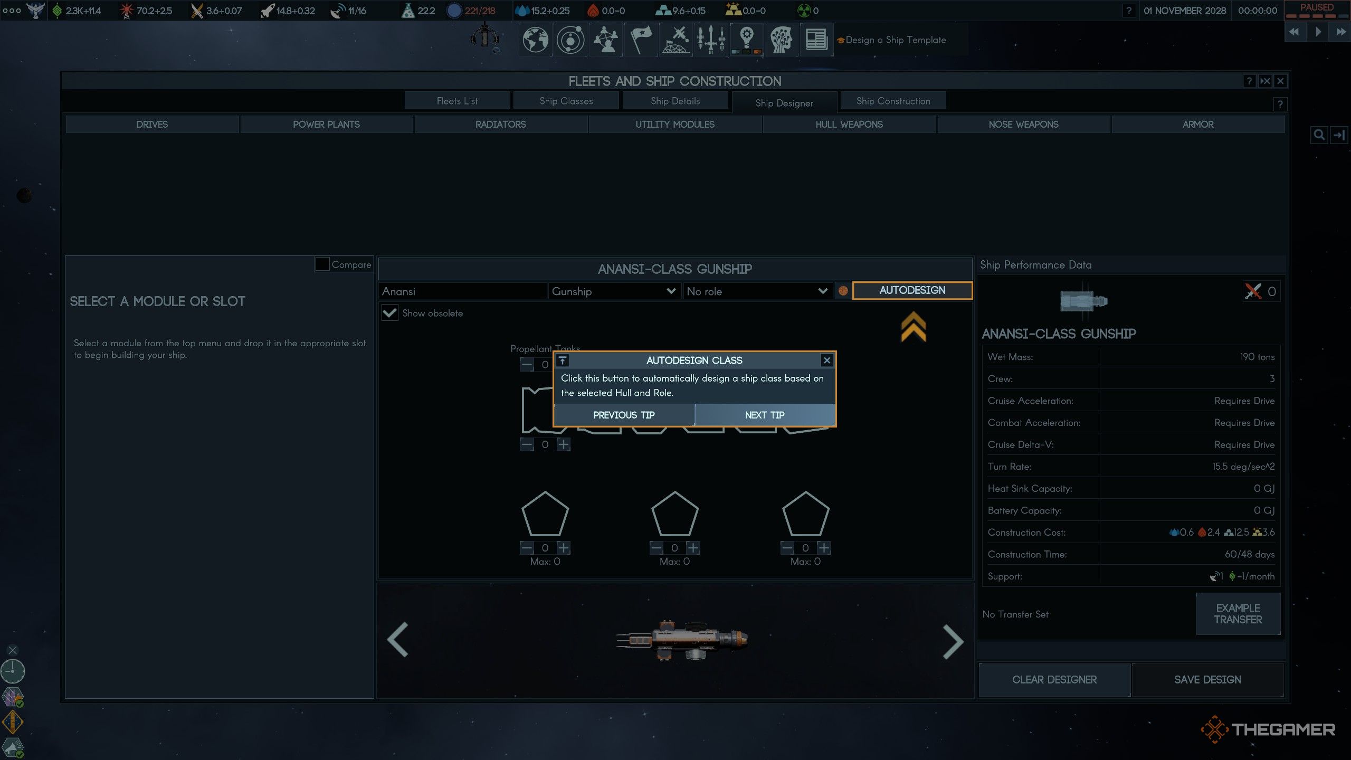Open the Earth globe view icon
The width and height of the screenshot is (1351, 760).
click(x=535, y=40)
